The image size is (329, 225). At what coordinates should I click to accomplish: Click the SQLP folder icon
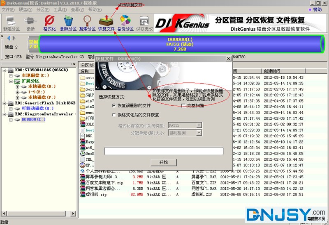tap(83, 95)
